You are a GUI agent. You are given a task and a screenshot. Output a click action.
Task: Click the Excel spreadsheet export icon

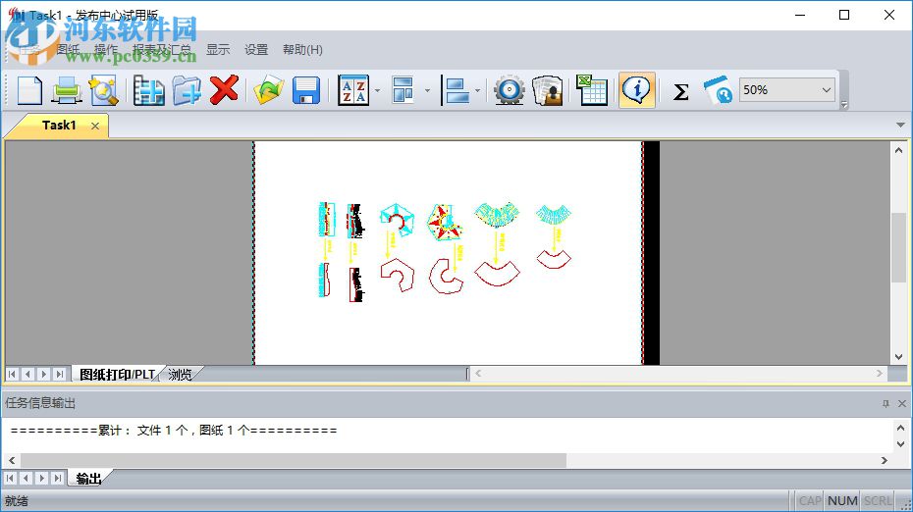[x=592, y=90]
